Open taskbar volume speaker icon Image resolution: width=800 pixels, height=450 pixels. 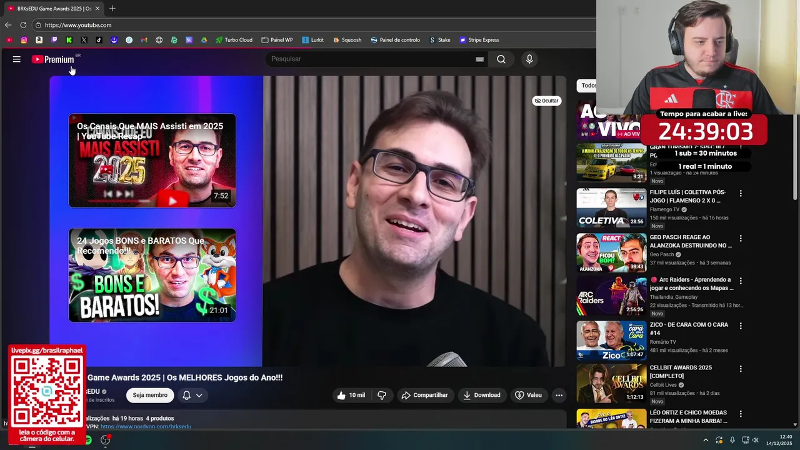[755, 440]
